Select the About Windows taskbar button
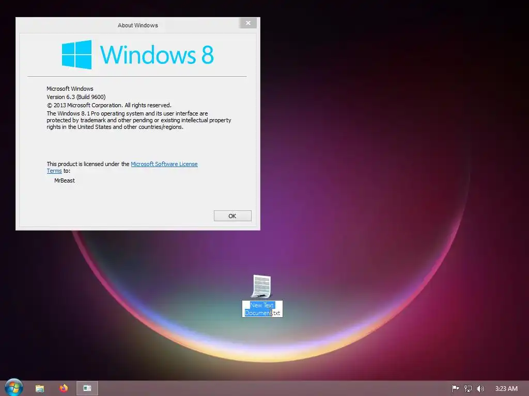Viewport: 529px width, 396px height. coord(87,388)
